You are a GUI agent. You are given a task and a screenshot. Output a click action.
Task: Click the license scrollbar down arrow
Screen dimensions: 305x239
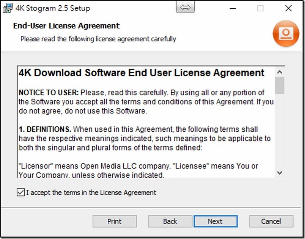coord(280,173)
